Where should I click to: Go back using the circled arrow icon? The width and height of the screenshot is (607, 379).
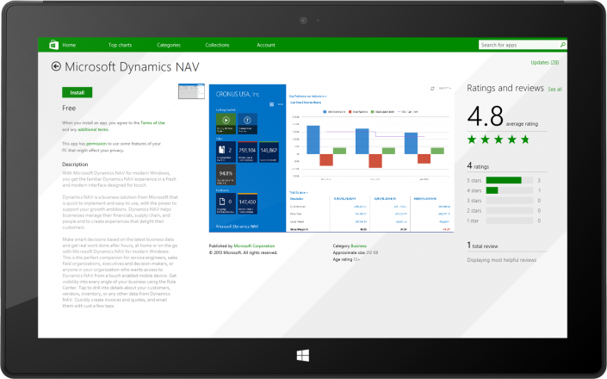[56, 66]
